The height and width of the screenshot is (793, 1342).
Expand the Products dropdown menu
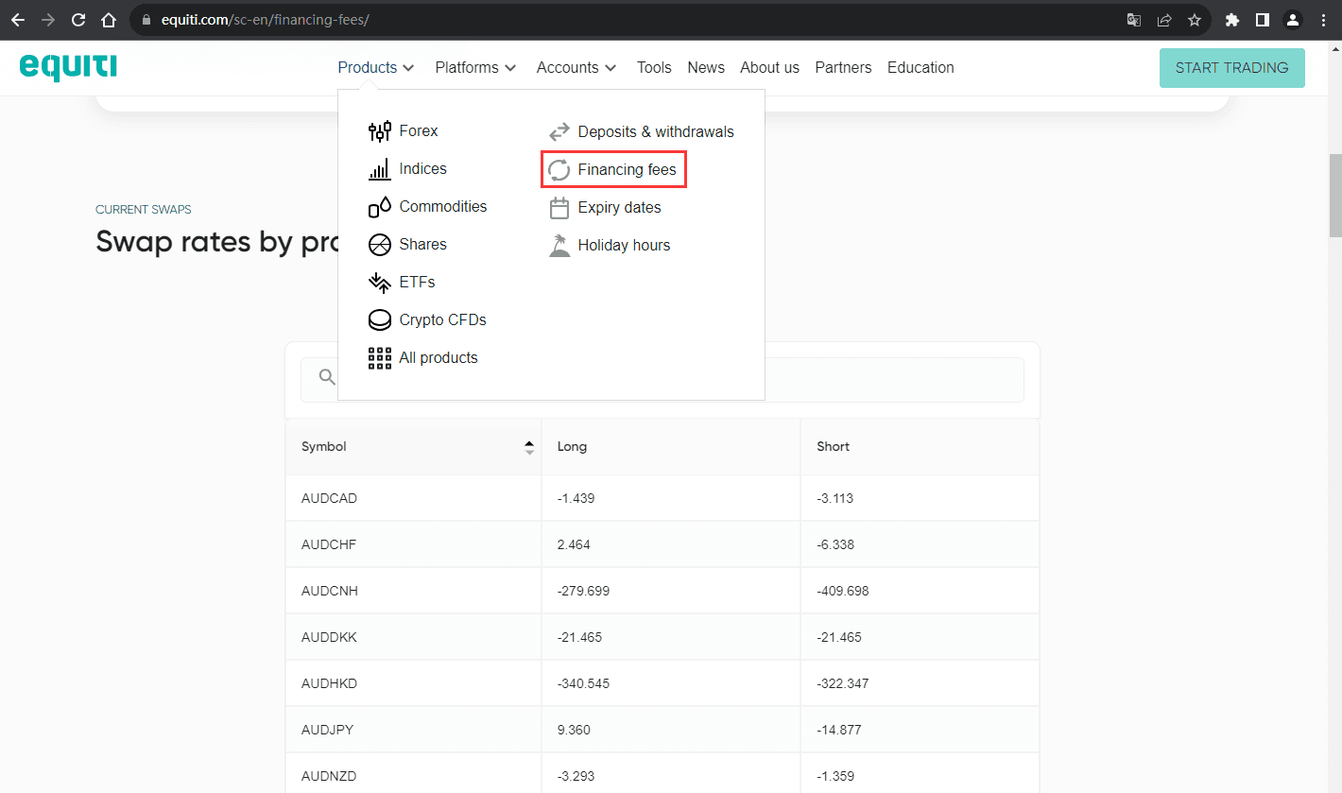(376, 67)
